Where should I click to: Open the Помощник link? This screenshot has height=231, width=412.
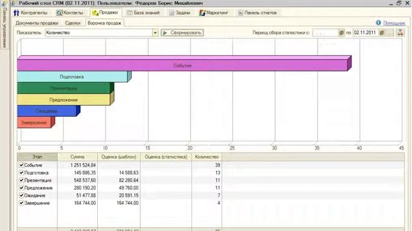tap(394, 23)
